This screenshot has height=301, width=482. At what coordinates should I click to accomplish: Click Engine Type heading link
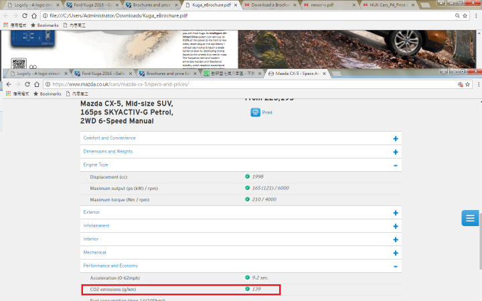click(96, 165)
